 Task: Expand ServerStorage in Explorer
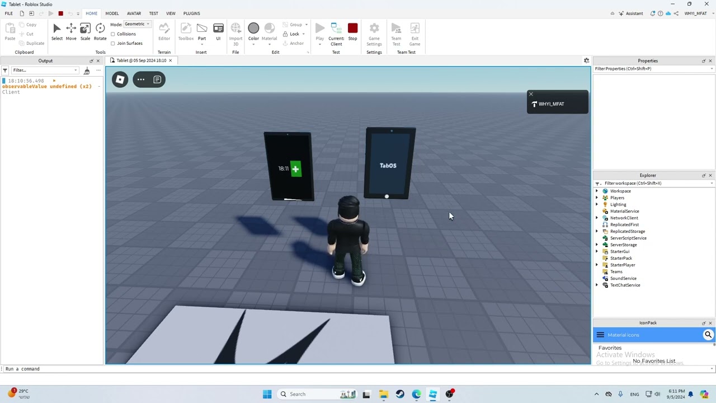[596, 245]
